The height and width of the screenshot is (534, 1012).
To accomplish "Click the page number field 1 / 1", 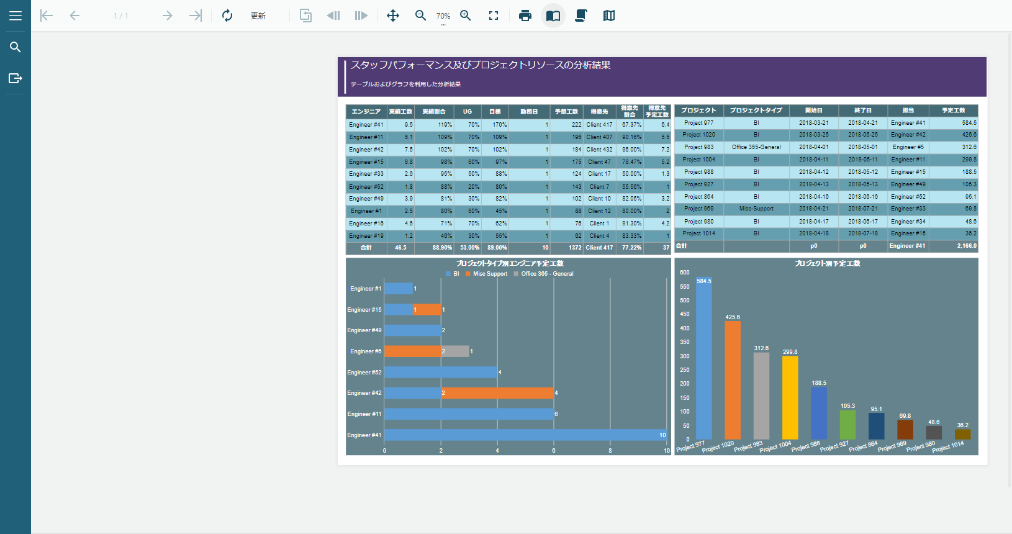I will pos(121,16).
